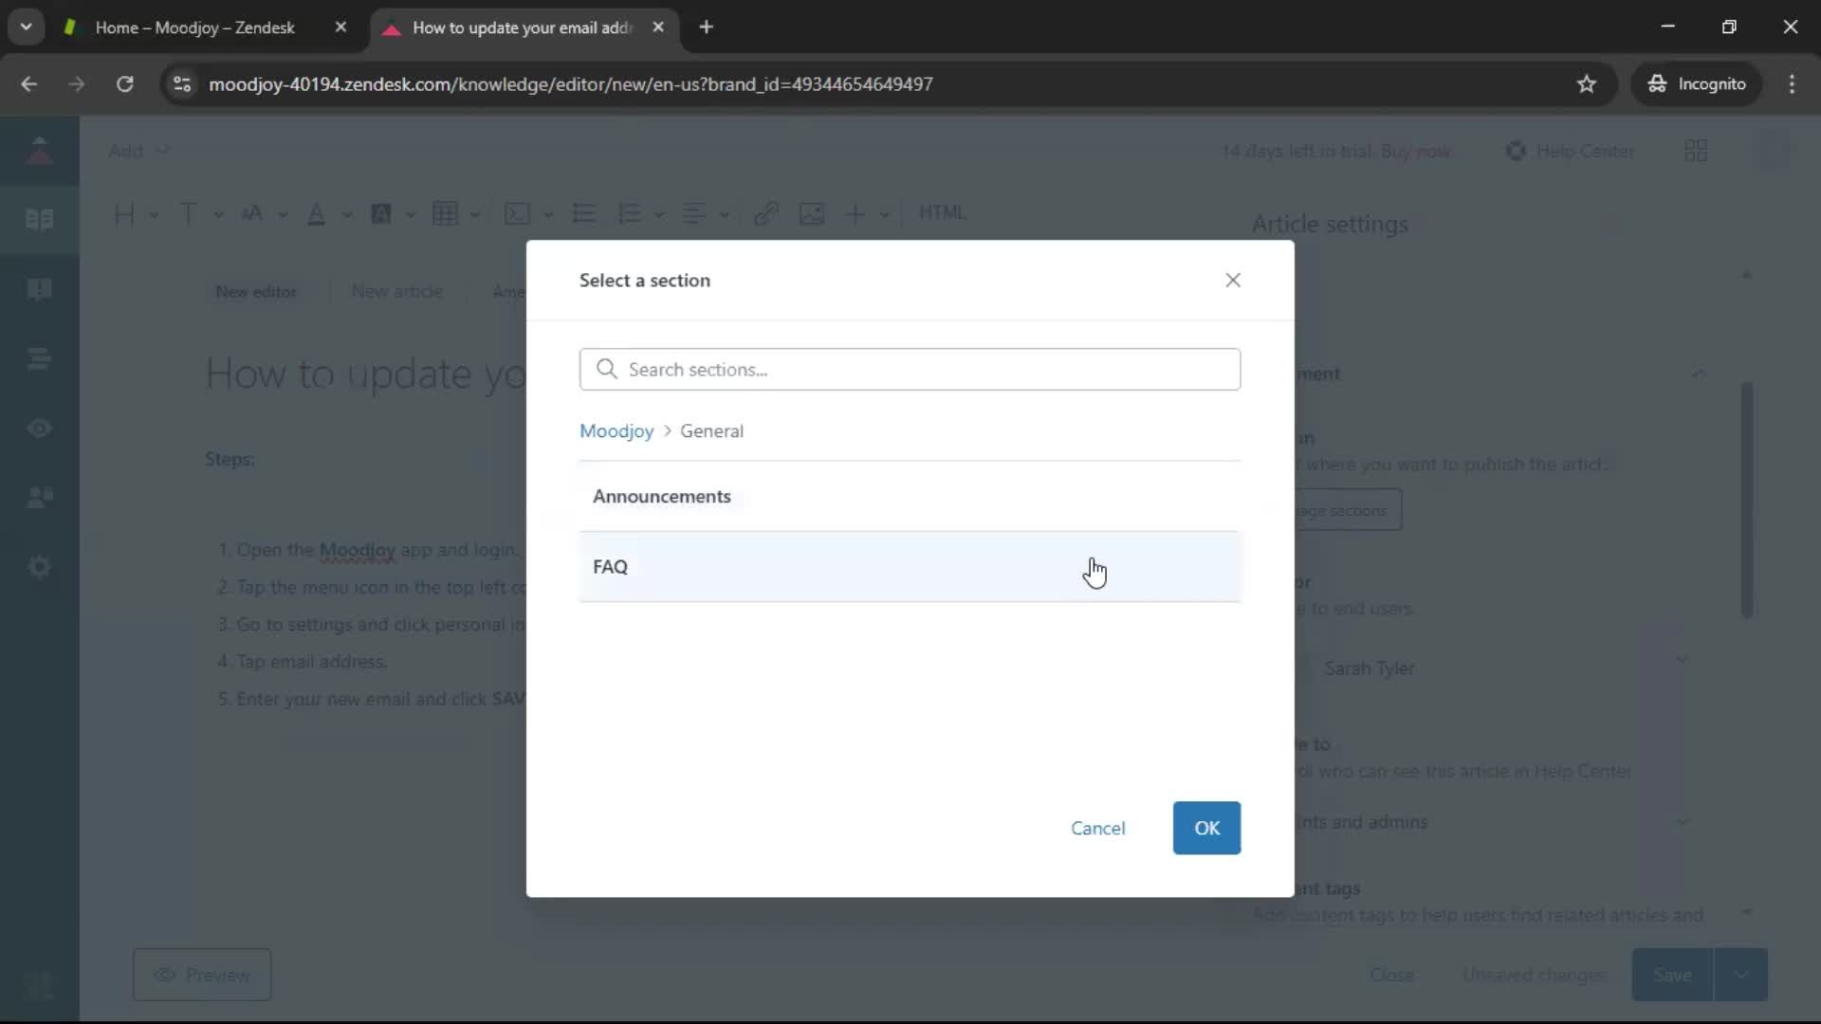Click the Cancel button in dialog

(1097, 828)
